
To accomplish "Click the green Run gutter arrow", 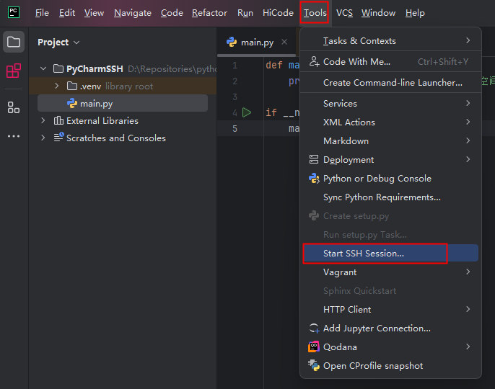I will pos(247,112).
